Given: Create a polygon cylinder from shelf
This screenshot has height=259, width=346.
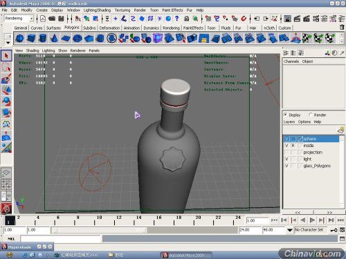Looking at the screenshot, I should coord(42,38).
